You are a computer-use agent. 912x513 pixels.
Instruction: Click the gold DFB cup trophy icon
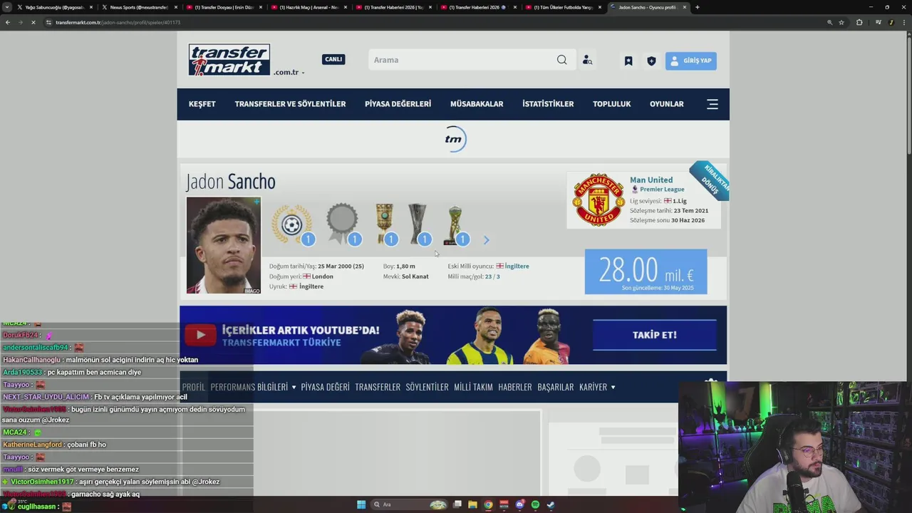(x=385, y=225)
